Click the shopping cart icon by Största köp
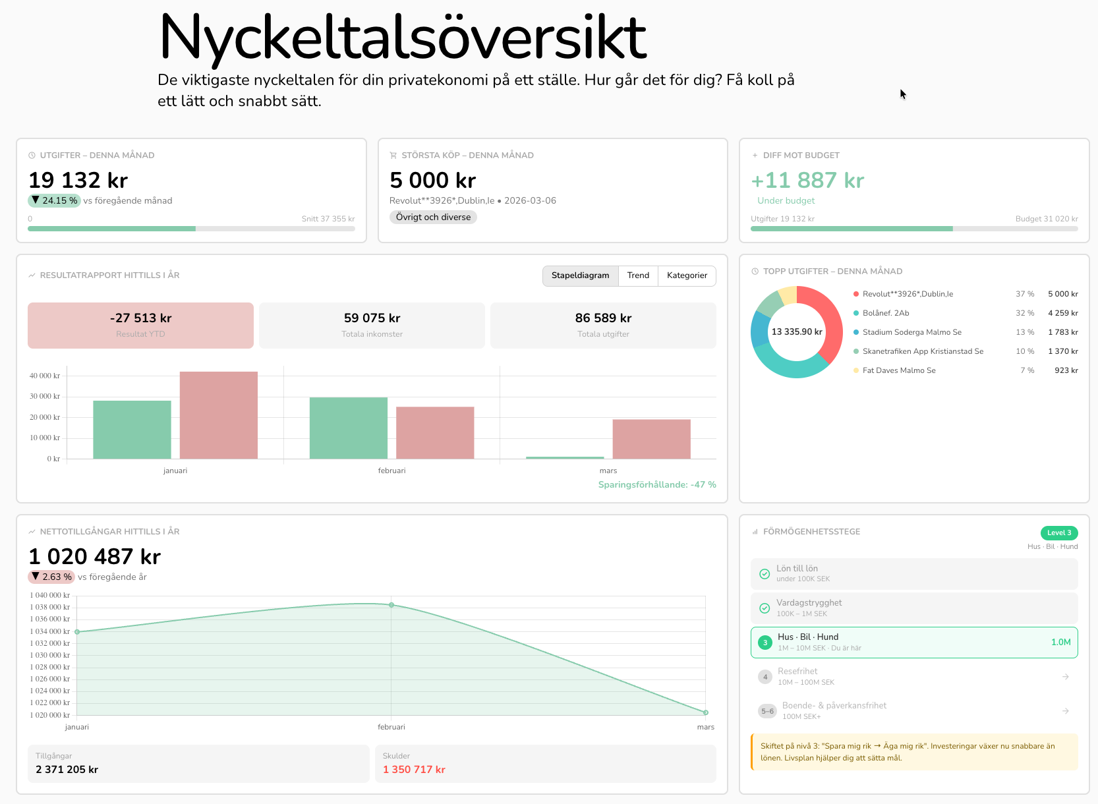 pos(393,156)
